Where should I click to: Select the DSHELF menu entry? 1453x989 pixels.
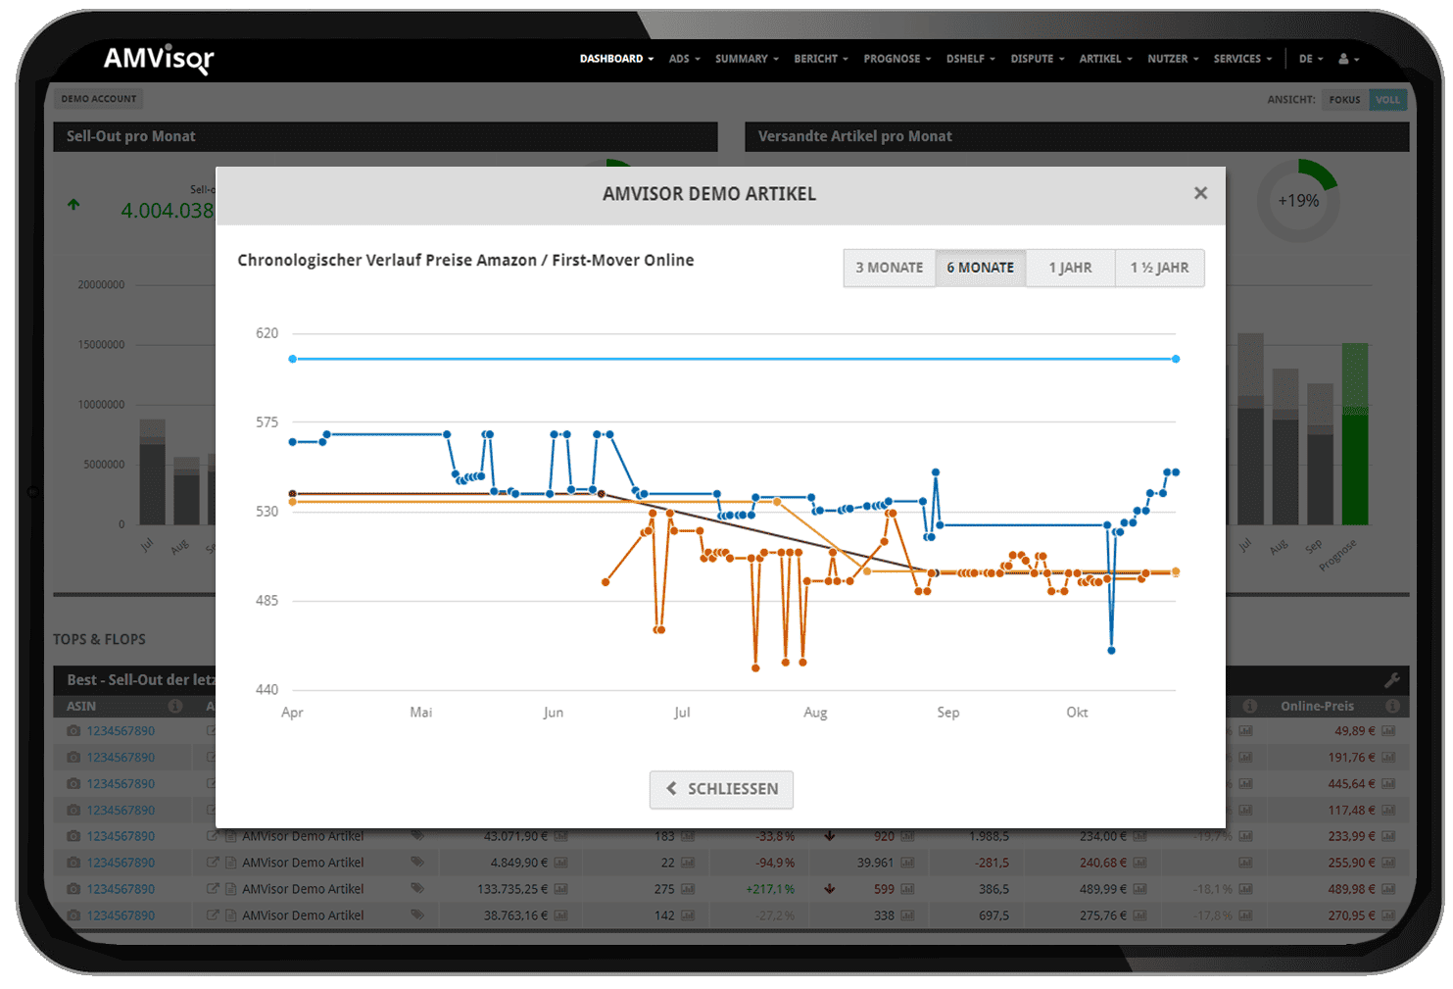tap(965, 59)
